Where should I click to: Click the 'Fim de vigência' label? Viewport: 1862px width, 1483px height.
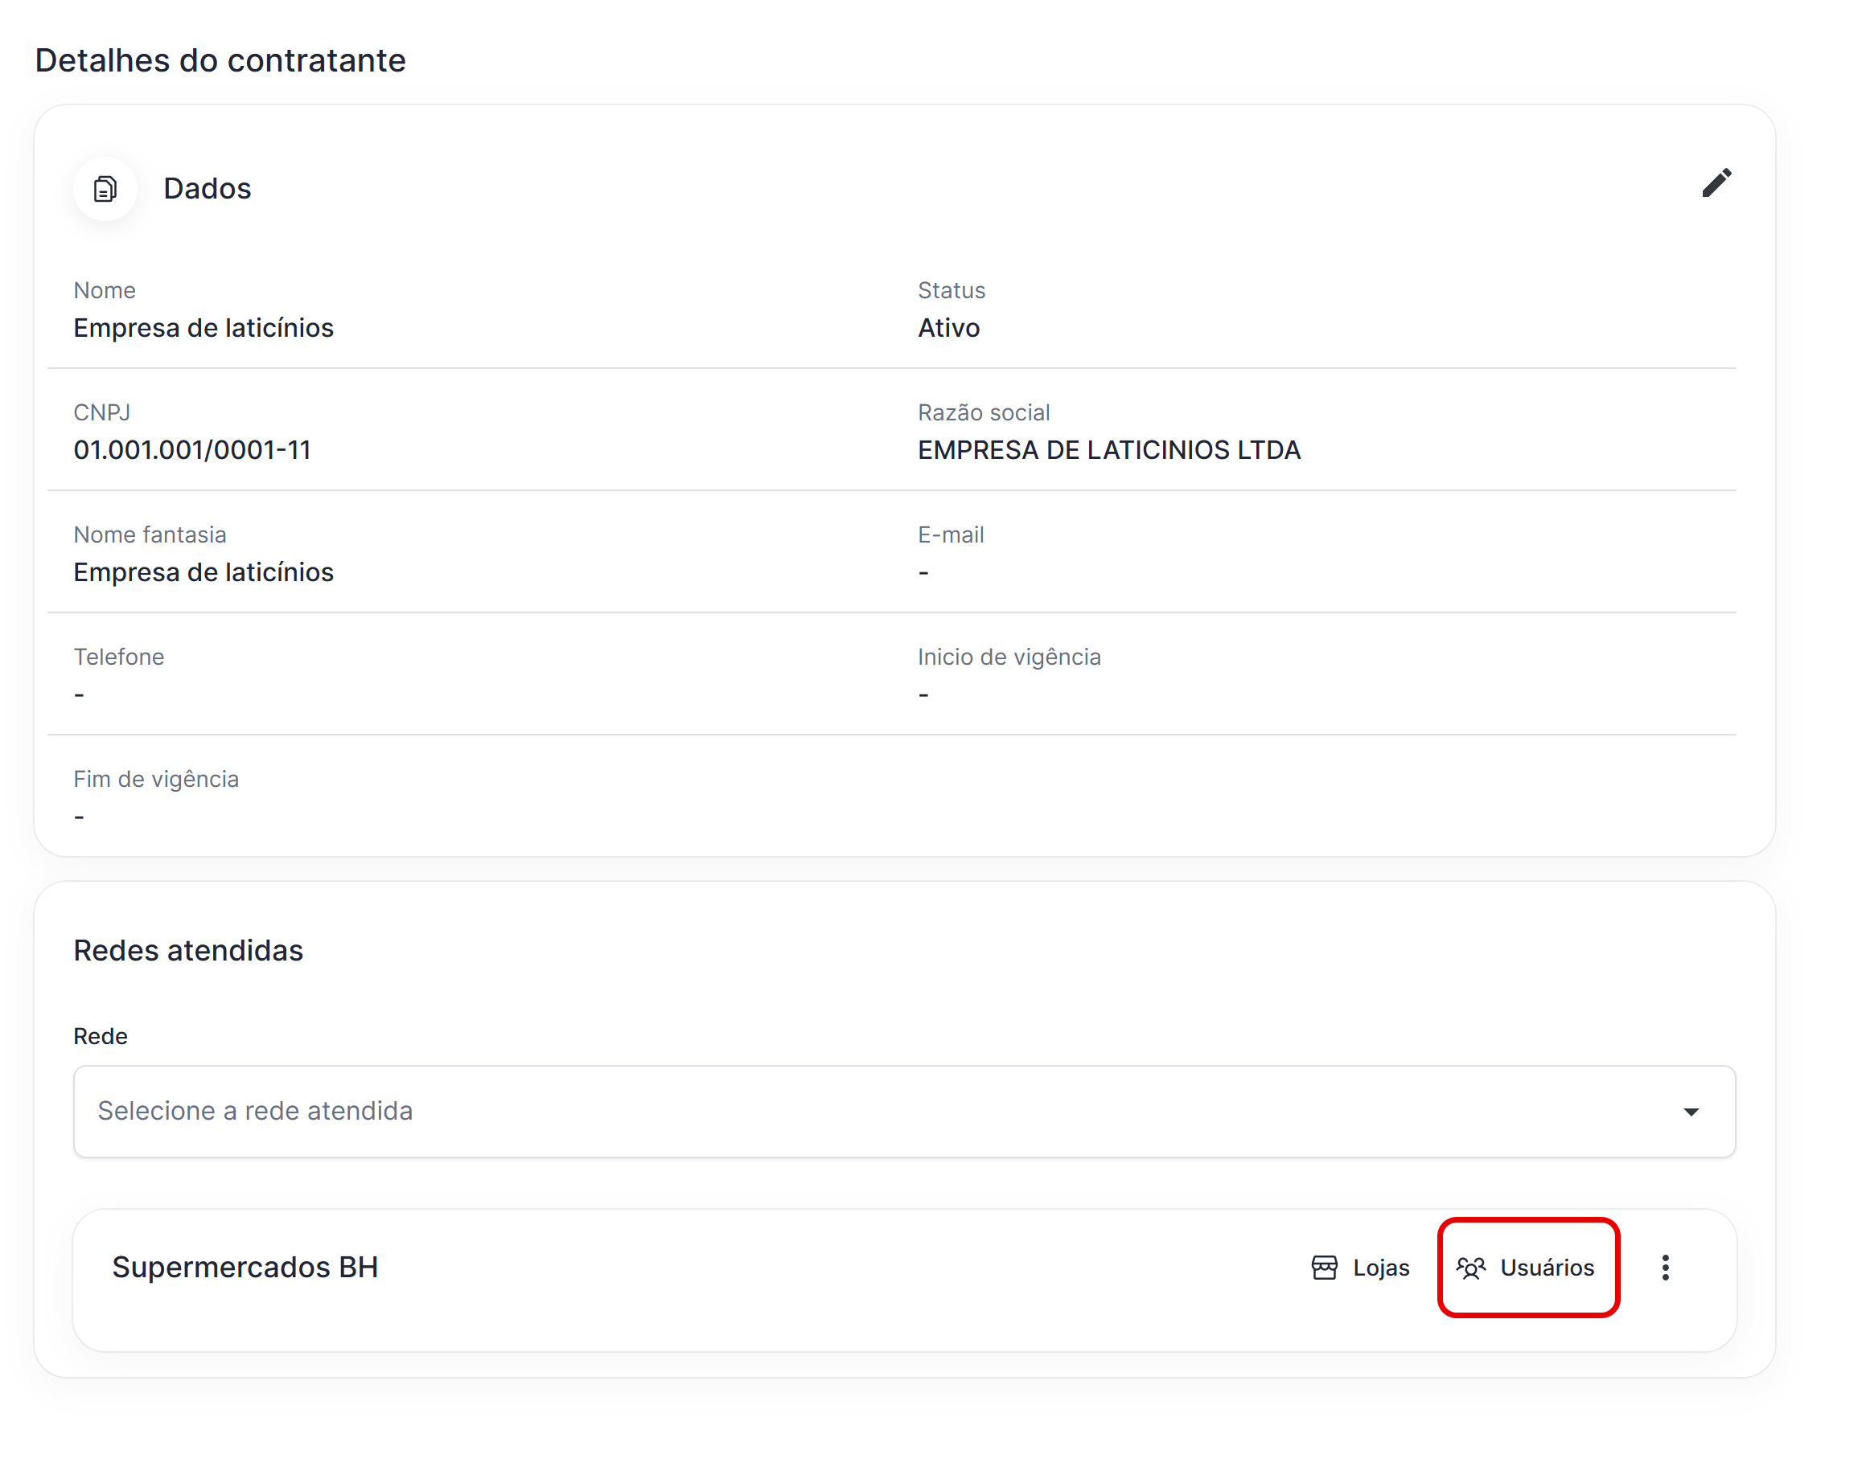pos(155,779)
